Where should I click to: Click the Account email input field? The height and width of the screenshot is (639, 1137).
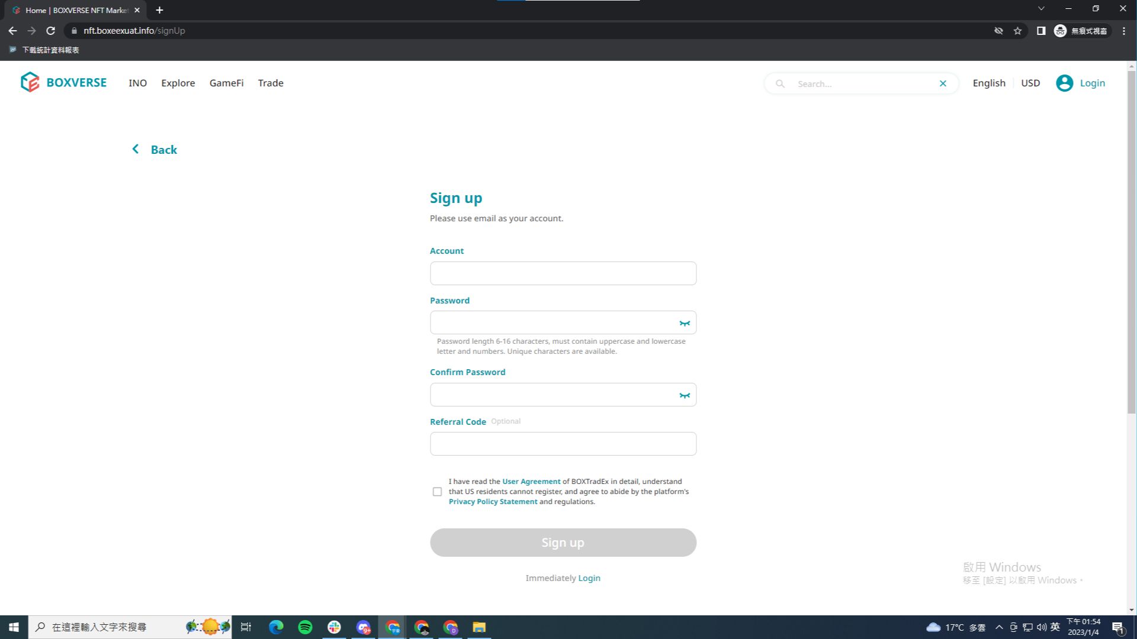(x=563, y=273)
